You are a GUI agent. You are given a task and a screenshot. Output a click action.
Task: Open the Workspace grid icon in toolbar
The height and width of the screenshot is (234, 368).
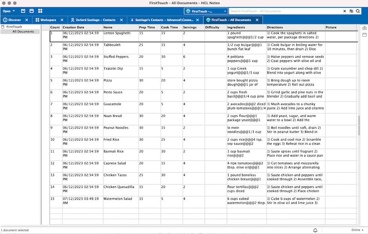tap(40, 11)
